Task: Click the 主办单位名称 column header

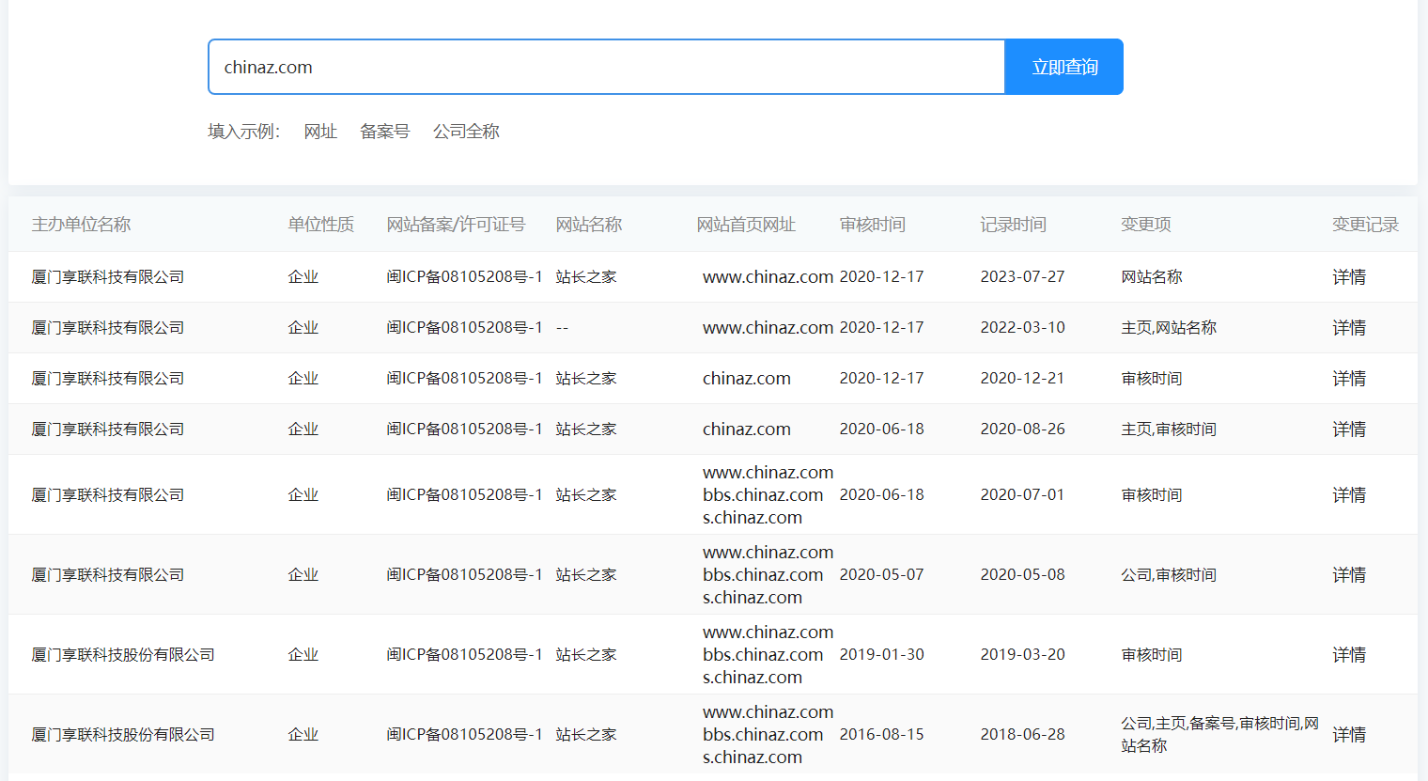Action: [x=81, y=225]
